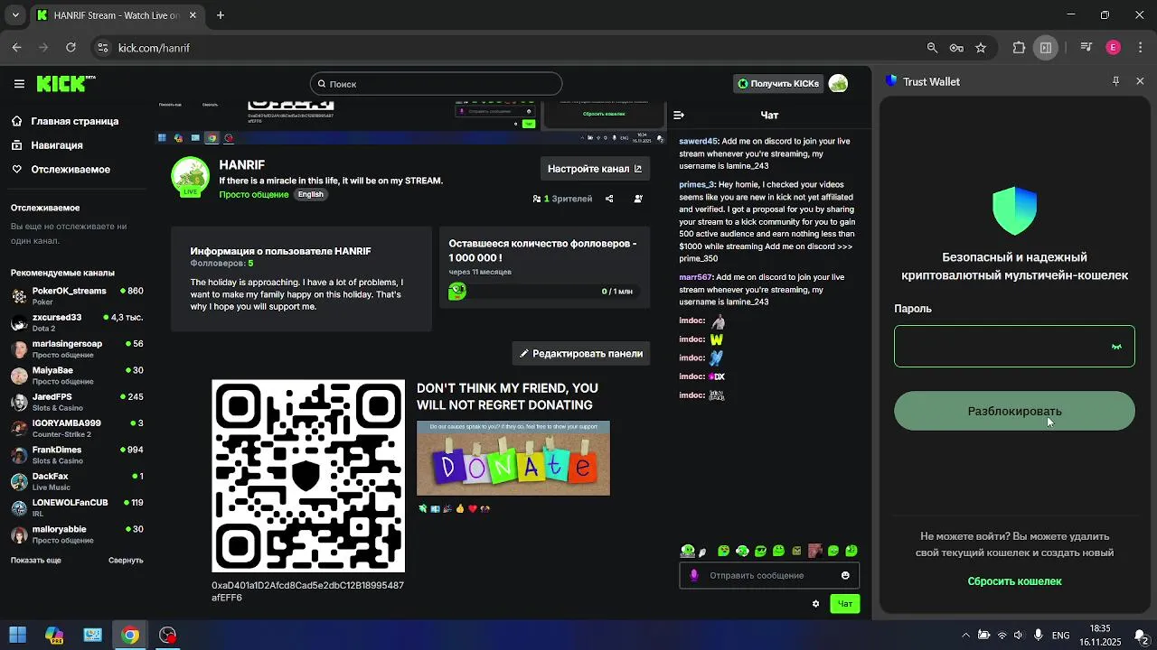
Task: Click Разблокировать in Trust Wallet
Action: pyautogui.click(x=1014, y=411)
